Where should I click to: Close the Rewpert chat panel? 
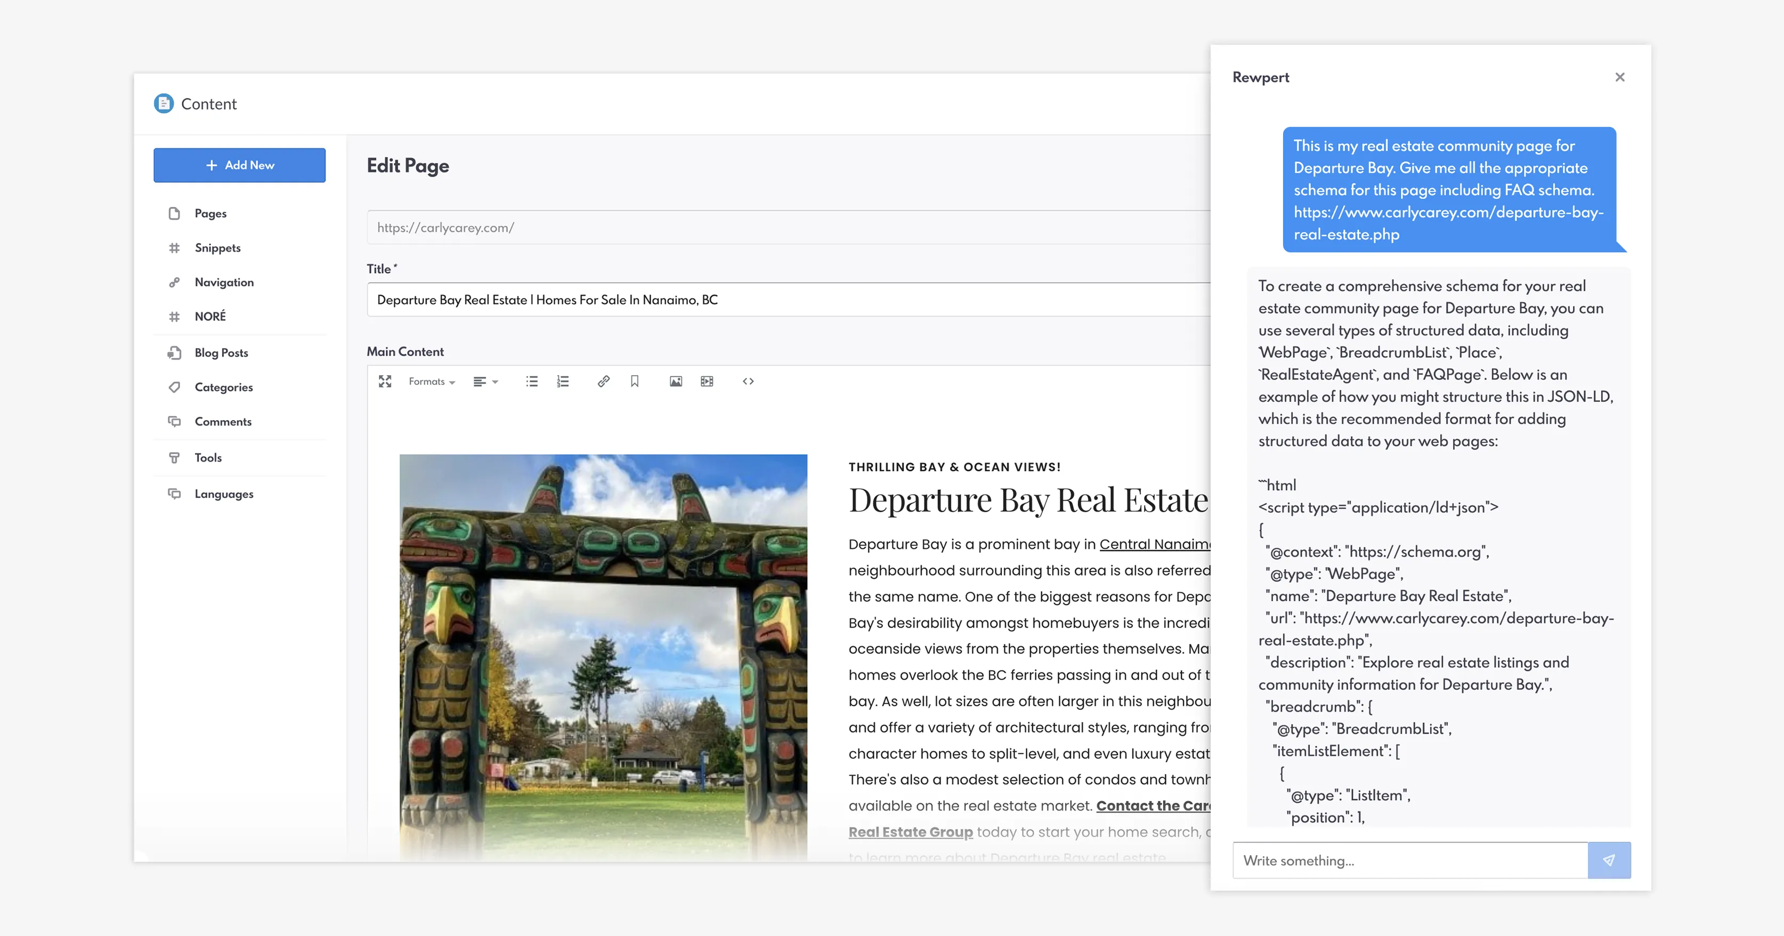[x=1620, y=77]
